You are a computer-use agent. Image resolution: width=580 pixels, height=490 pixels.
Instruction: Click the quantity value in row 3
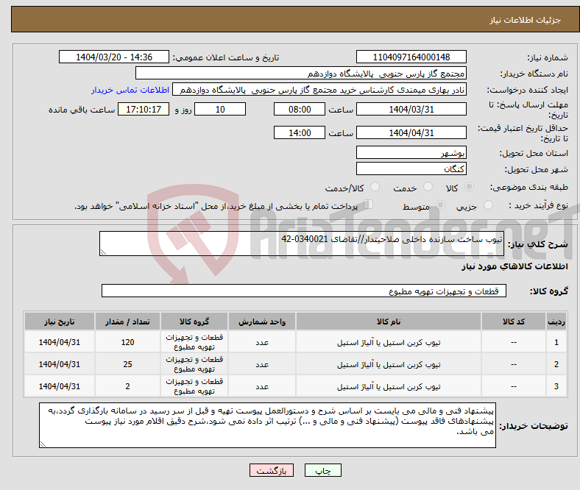127,386
